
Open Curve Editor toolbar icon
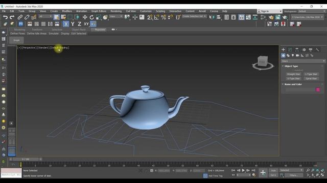point(248,17)
